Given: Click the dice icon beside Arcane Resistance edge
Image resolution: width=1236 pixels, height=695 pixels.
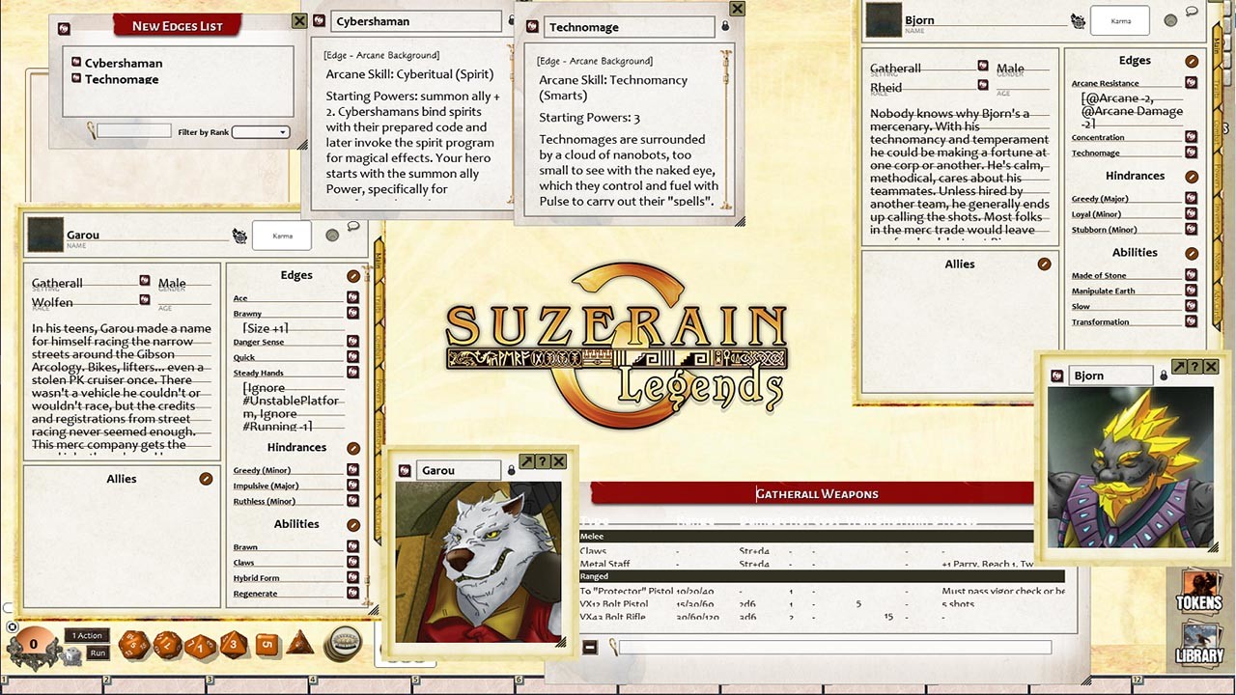Looking at the screenshot, I should tap(1191, 82).
